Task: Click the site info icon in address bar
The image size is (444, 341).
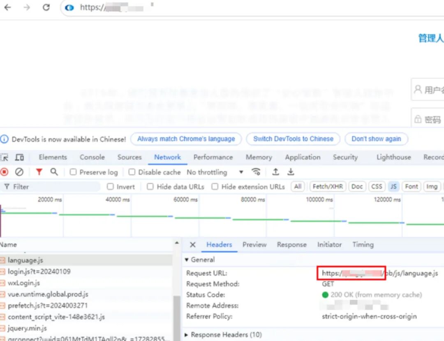Action: click(x=69, y=8)
